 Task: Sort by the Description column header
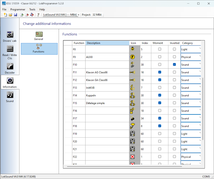(x=107, y=43)
